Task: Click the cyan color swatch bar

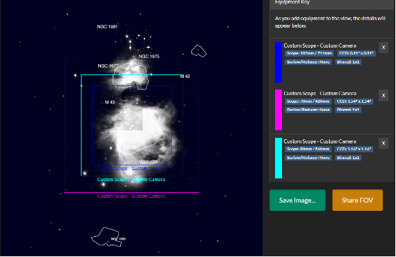Action: click(x=279, y=158)
